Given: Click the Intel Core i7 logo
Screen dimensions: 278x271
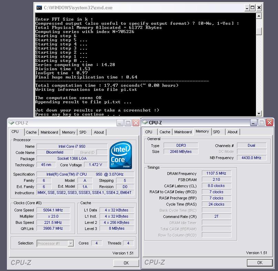Looking at the screenshot, I should pyautogui.click(x=121, y=155).
